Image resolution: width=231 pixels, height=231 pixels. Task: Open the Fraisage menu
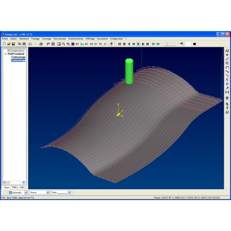(35, 39)
